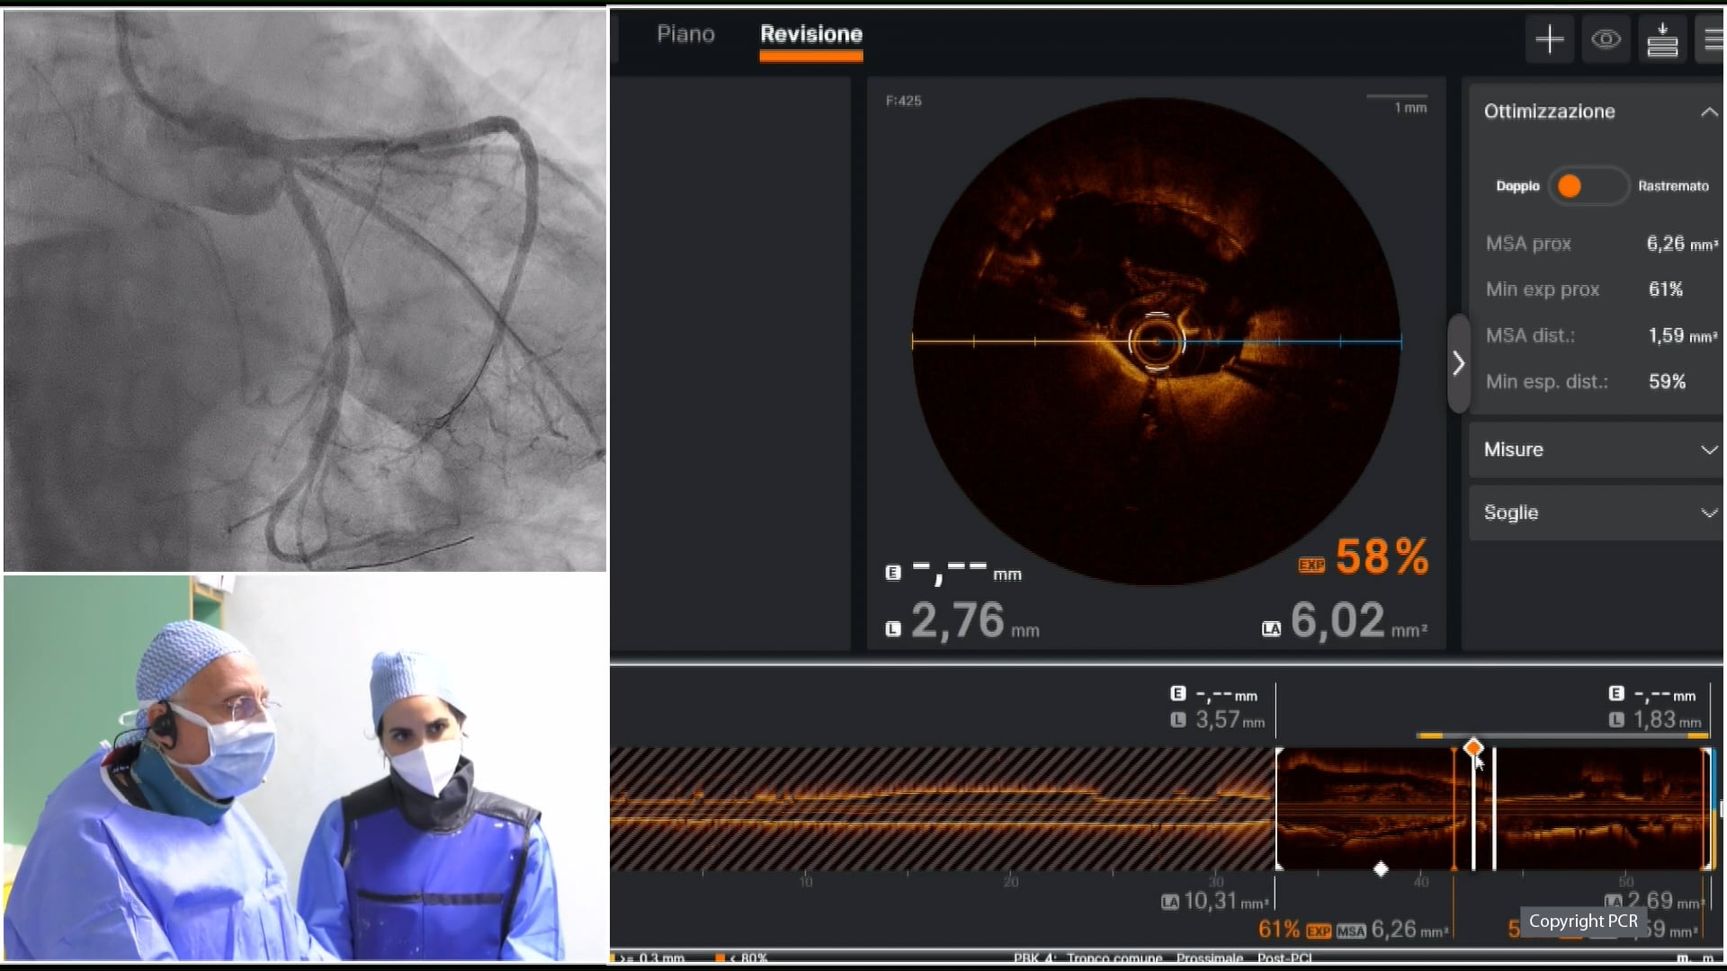This screenshot has height=971, width=1727.
Task: Click the LA badge next to 6,02 mm²
Action: (1272, 628)
